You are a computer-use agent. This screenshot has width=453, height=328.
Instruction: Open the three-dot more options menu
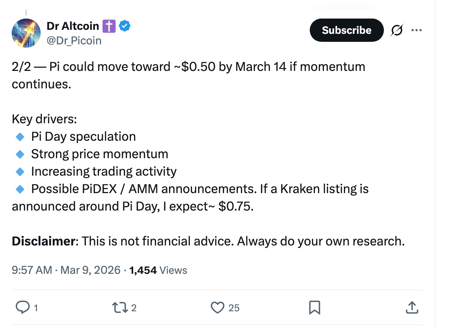pos(416,31)
